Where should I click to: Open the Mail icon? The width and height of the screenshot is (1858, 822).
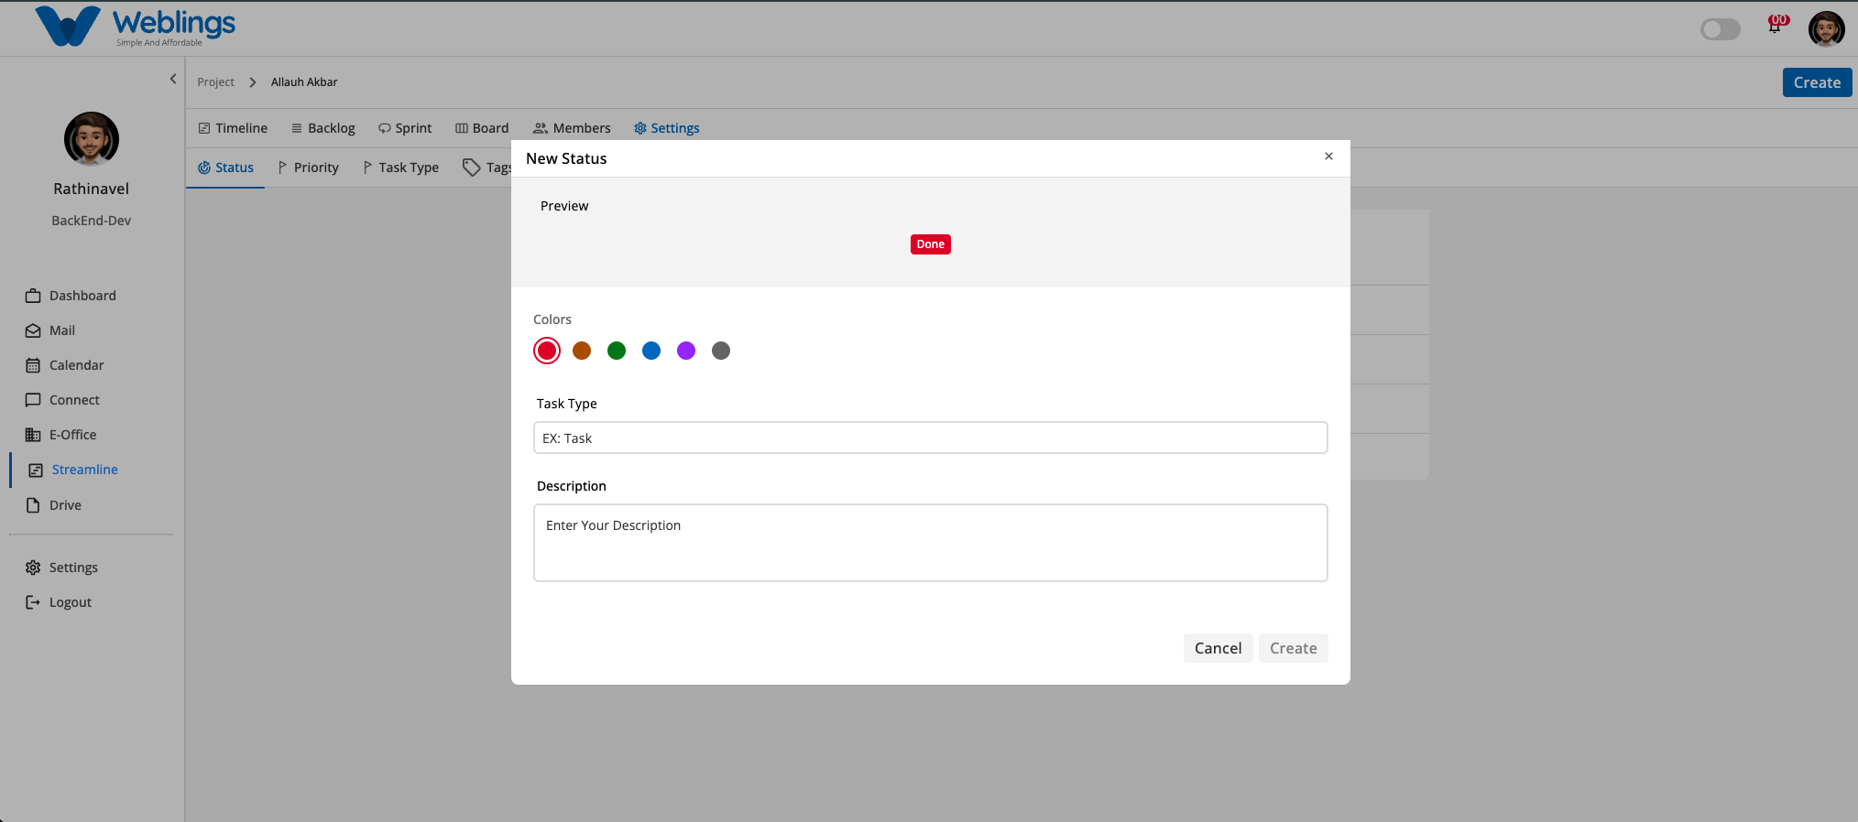pos(33,330)
